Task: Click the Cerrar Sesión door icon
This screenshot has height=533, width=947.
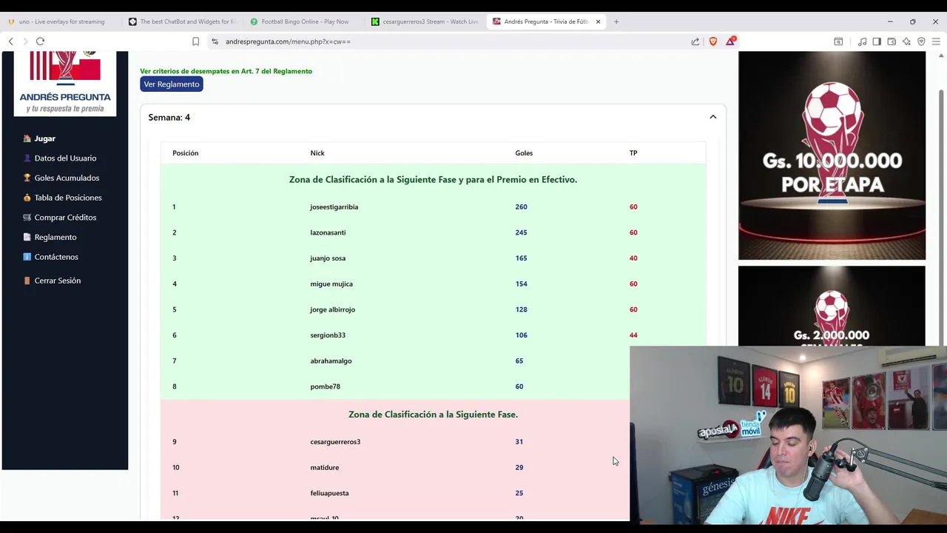Action: [x=27, y=281]
